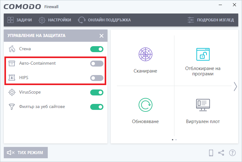
Task: Click the VirusScope target icon
Action: coord(12,92)
